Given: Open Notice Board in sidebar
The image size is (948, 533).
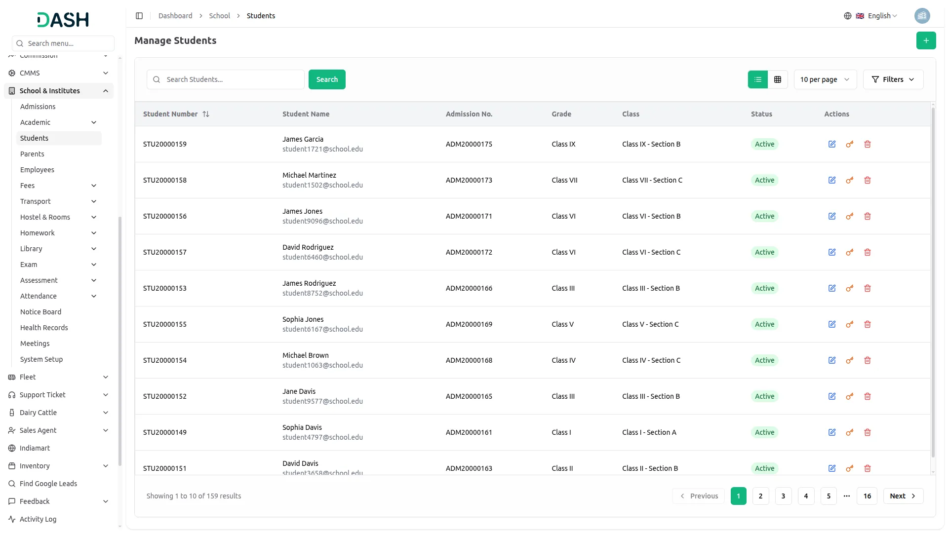Looking at the screenshot, I should click(40, 312).
